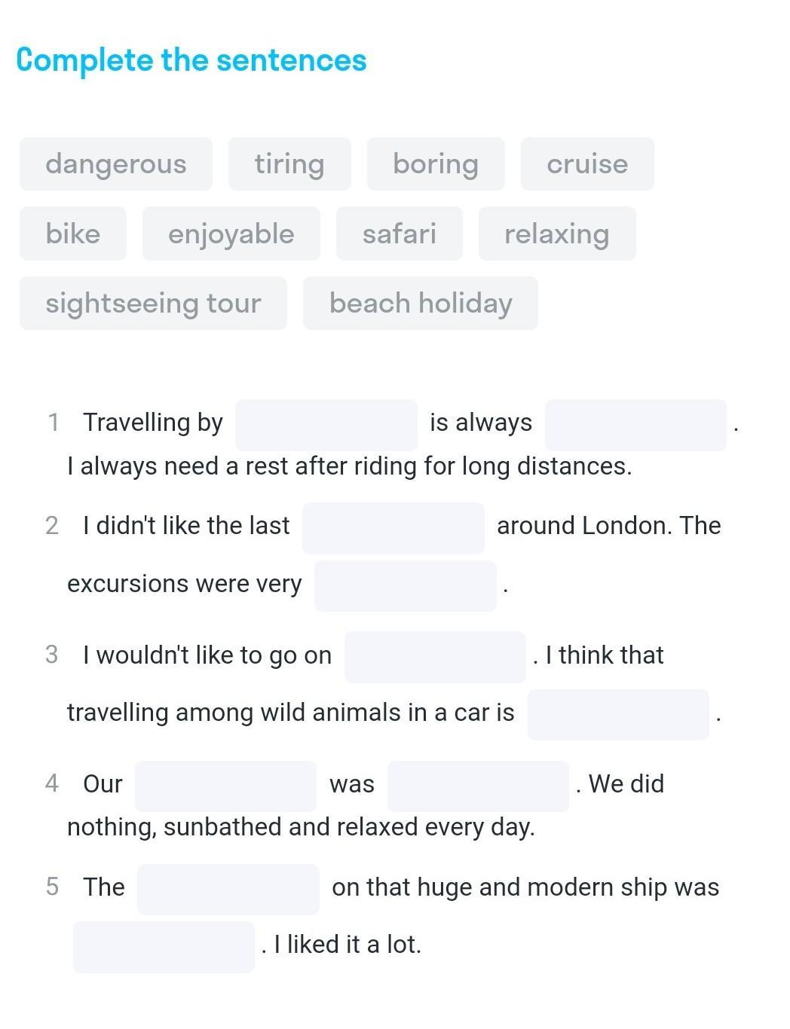Image resolution: width=790 pixels, height=1029 pixels.
Task: Click the blank after 'go on'
Action: click(435, 657)
